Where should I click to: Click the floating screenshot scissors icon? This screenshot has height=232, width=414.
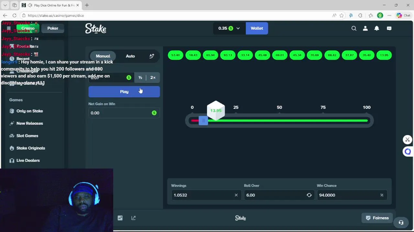pos(408,140)
